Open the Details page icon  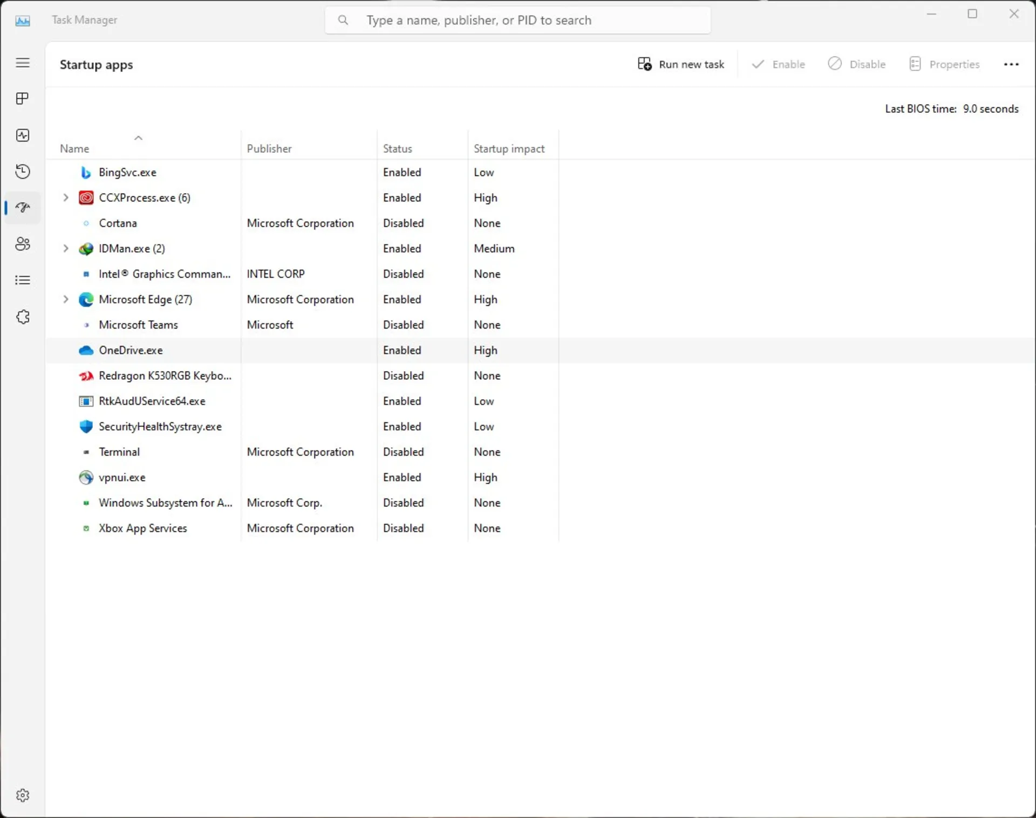[x=23, y=280]
